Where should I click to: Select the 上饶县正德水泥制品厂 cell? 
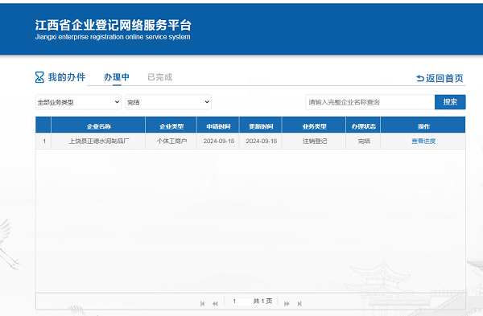pos(98,142)
